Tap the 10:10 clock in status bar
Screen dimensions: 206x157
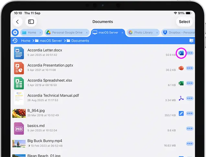tap(18, 13)
